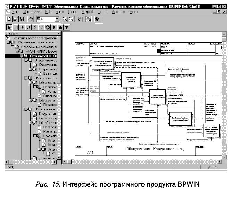Viewport: 235px width, 198px height.
Task: Collapse the ФРОНТ-ОФИС tree node
Action: (x=17, y=51)
